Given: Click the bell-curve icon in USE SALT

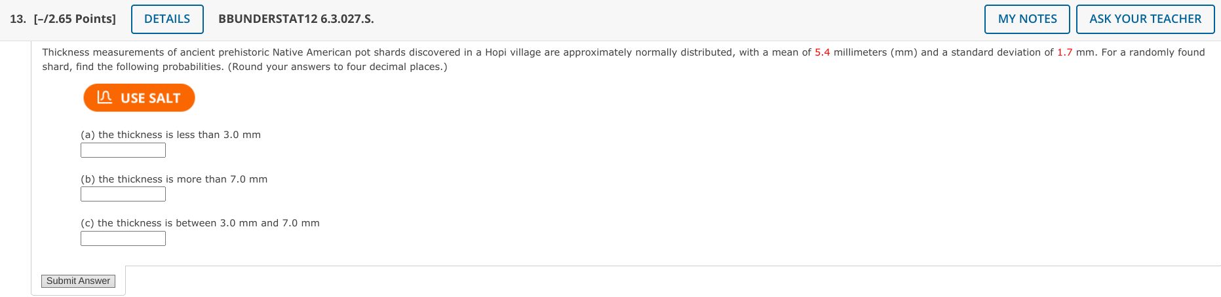Looking at the screenshot, I should coord(105,97).
